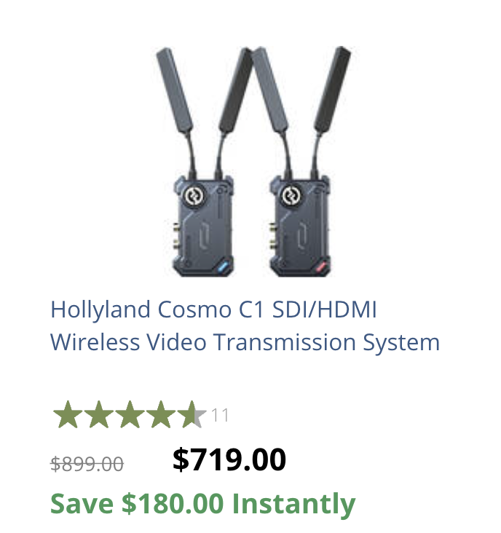
Task: Click the $719.00 sale price
Action: (229, 459)
